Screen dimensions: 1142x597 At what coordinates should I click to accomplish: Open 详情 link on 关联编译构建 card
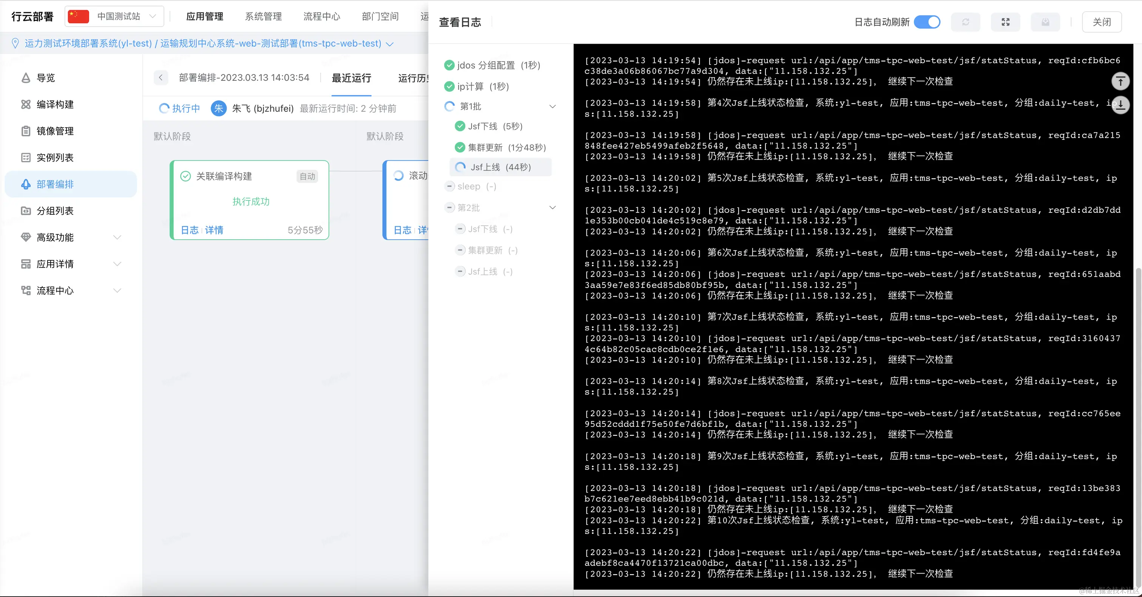[214, 230]
